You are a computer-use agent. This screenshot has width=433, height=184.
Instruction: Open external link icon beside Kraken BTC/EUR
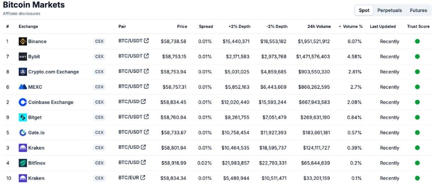click(x=143, y=178)
